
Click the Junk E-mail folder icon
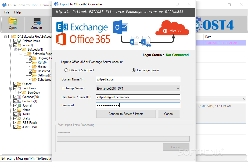point(19,127)
